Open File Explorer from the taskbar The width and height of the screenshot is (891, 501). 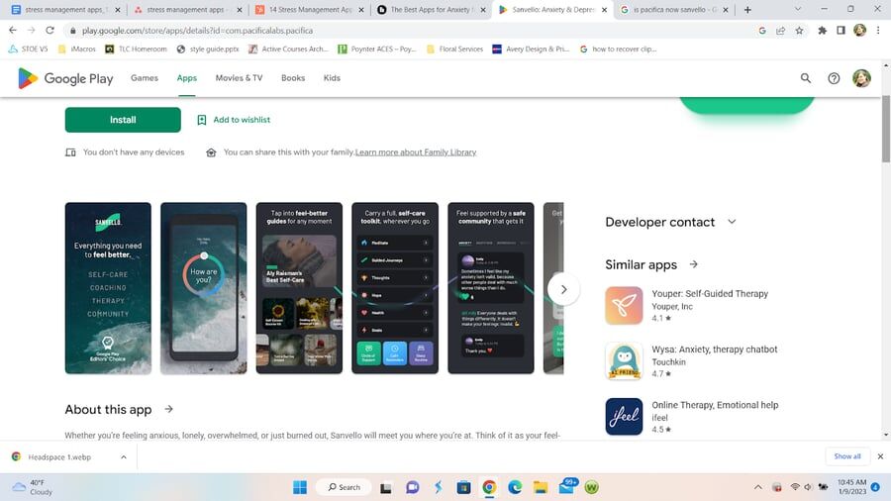coord(540,487)
